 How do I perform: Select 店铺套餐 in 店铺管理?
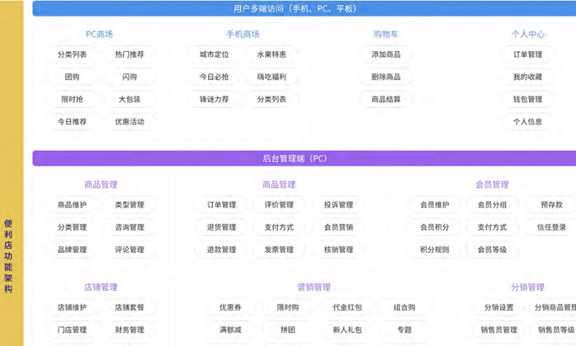tap(129, 307)
